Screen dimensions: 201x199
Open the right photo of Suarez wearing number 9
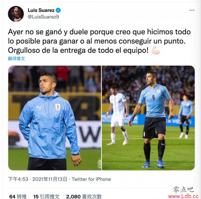click(148, 118)
